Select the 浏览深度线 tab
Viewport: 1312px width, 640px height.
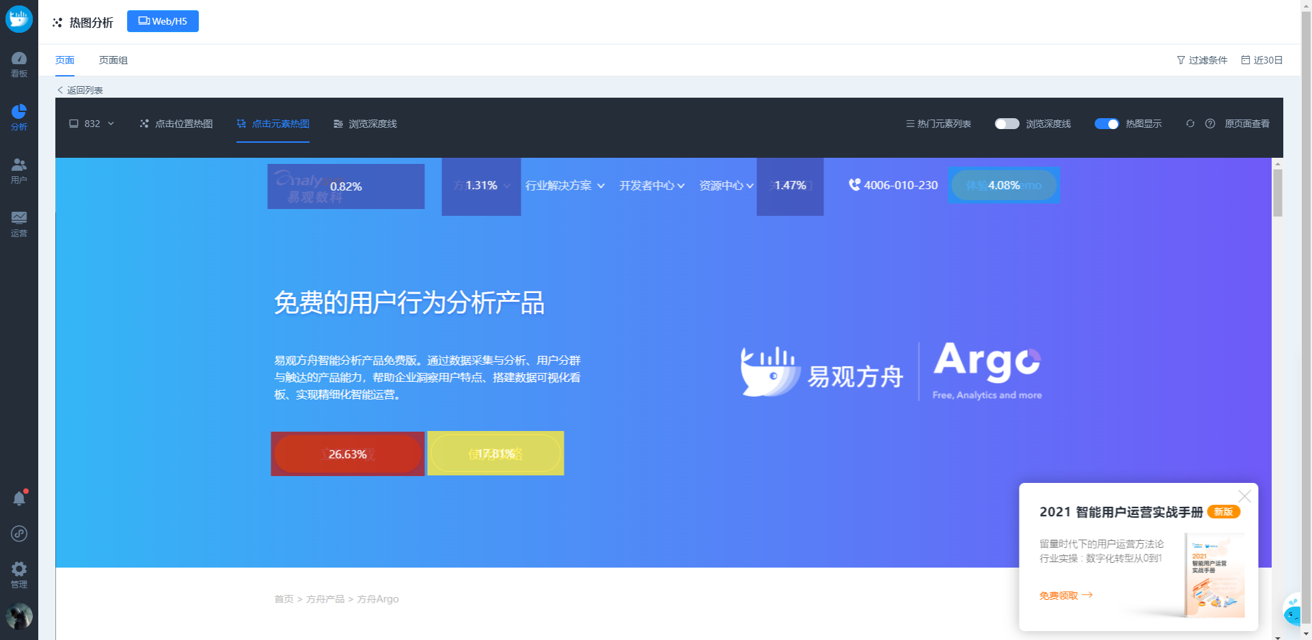click(x=365, y=124)
